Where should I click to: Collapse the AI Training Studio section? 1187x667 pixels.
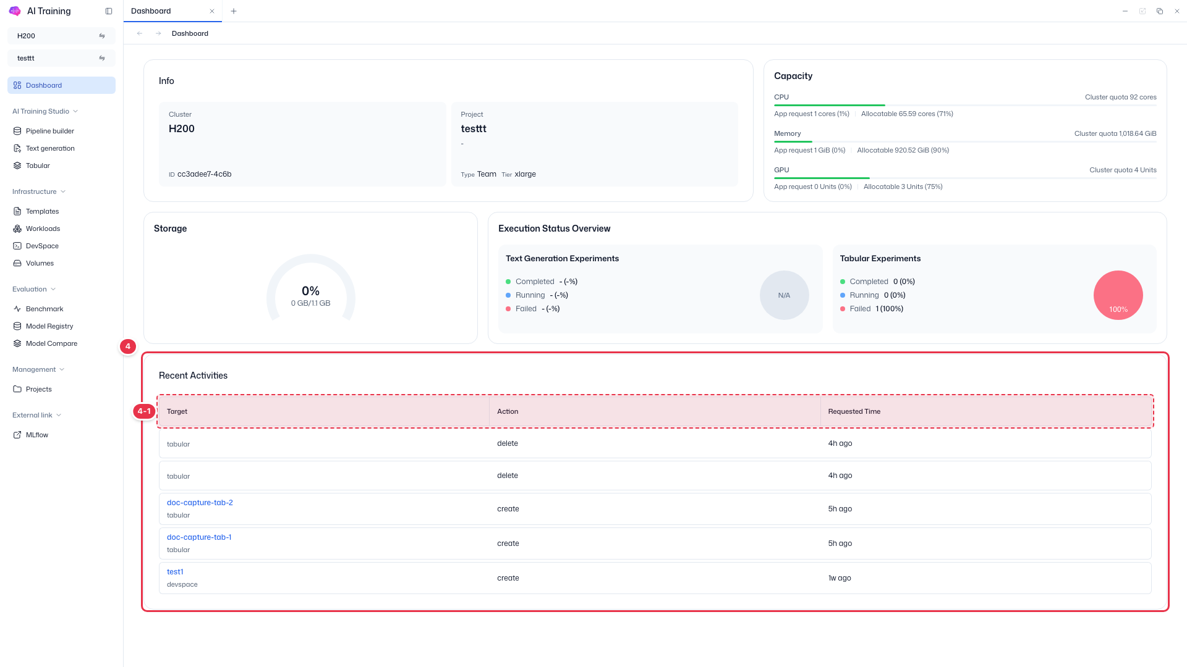pos(45,111)
